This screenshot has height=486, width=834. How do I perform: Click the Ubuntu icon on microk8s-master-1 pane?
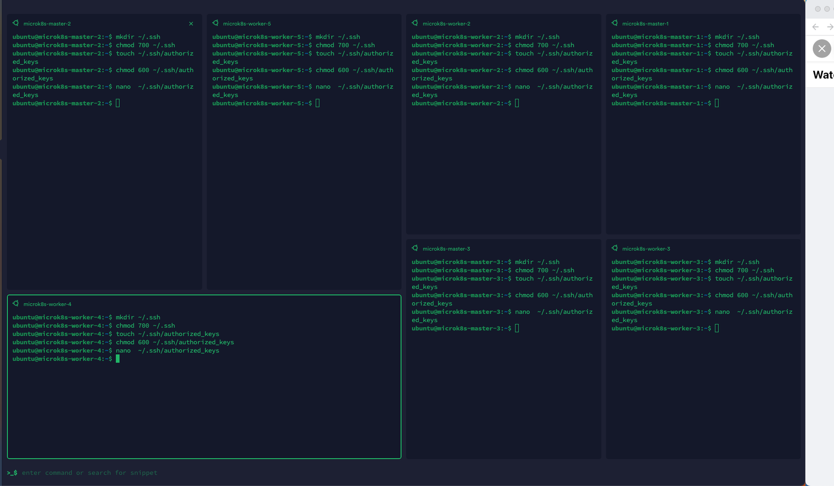pyautogui.click(x=615, y=23)
